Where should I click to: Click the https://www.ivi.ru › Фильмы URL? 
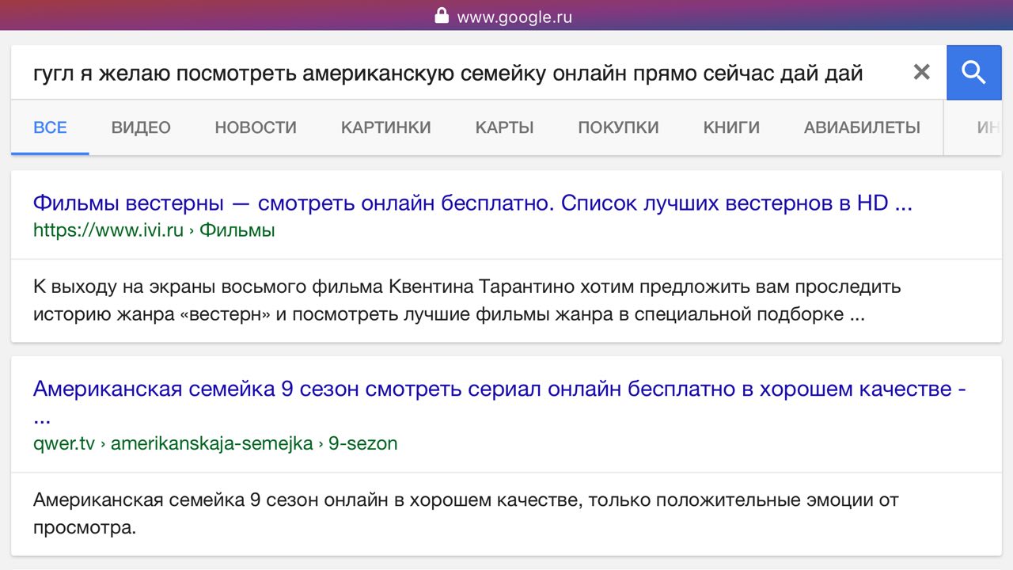tap(154, 230)
